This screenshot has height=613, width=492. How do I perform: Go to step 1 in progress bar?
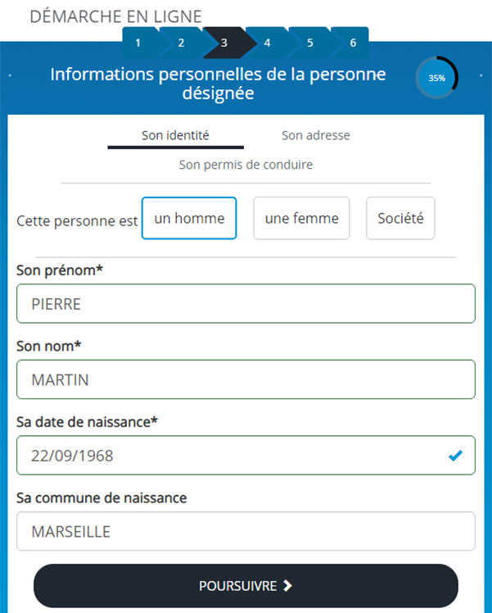coord(138,43)
